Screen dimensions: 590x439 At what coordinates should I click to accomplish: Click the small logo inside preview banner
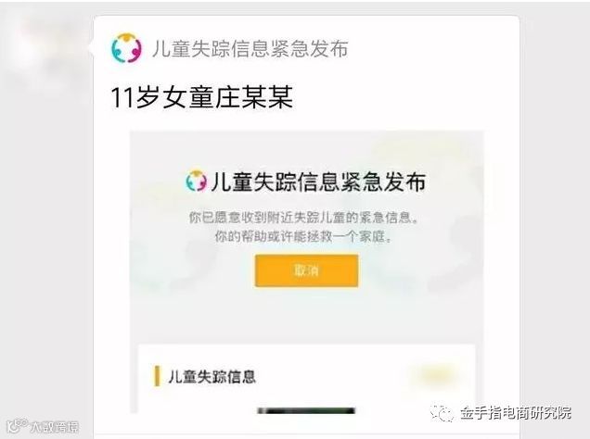(197, 181)
